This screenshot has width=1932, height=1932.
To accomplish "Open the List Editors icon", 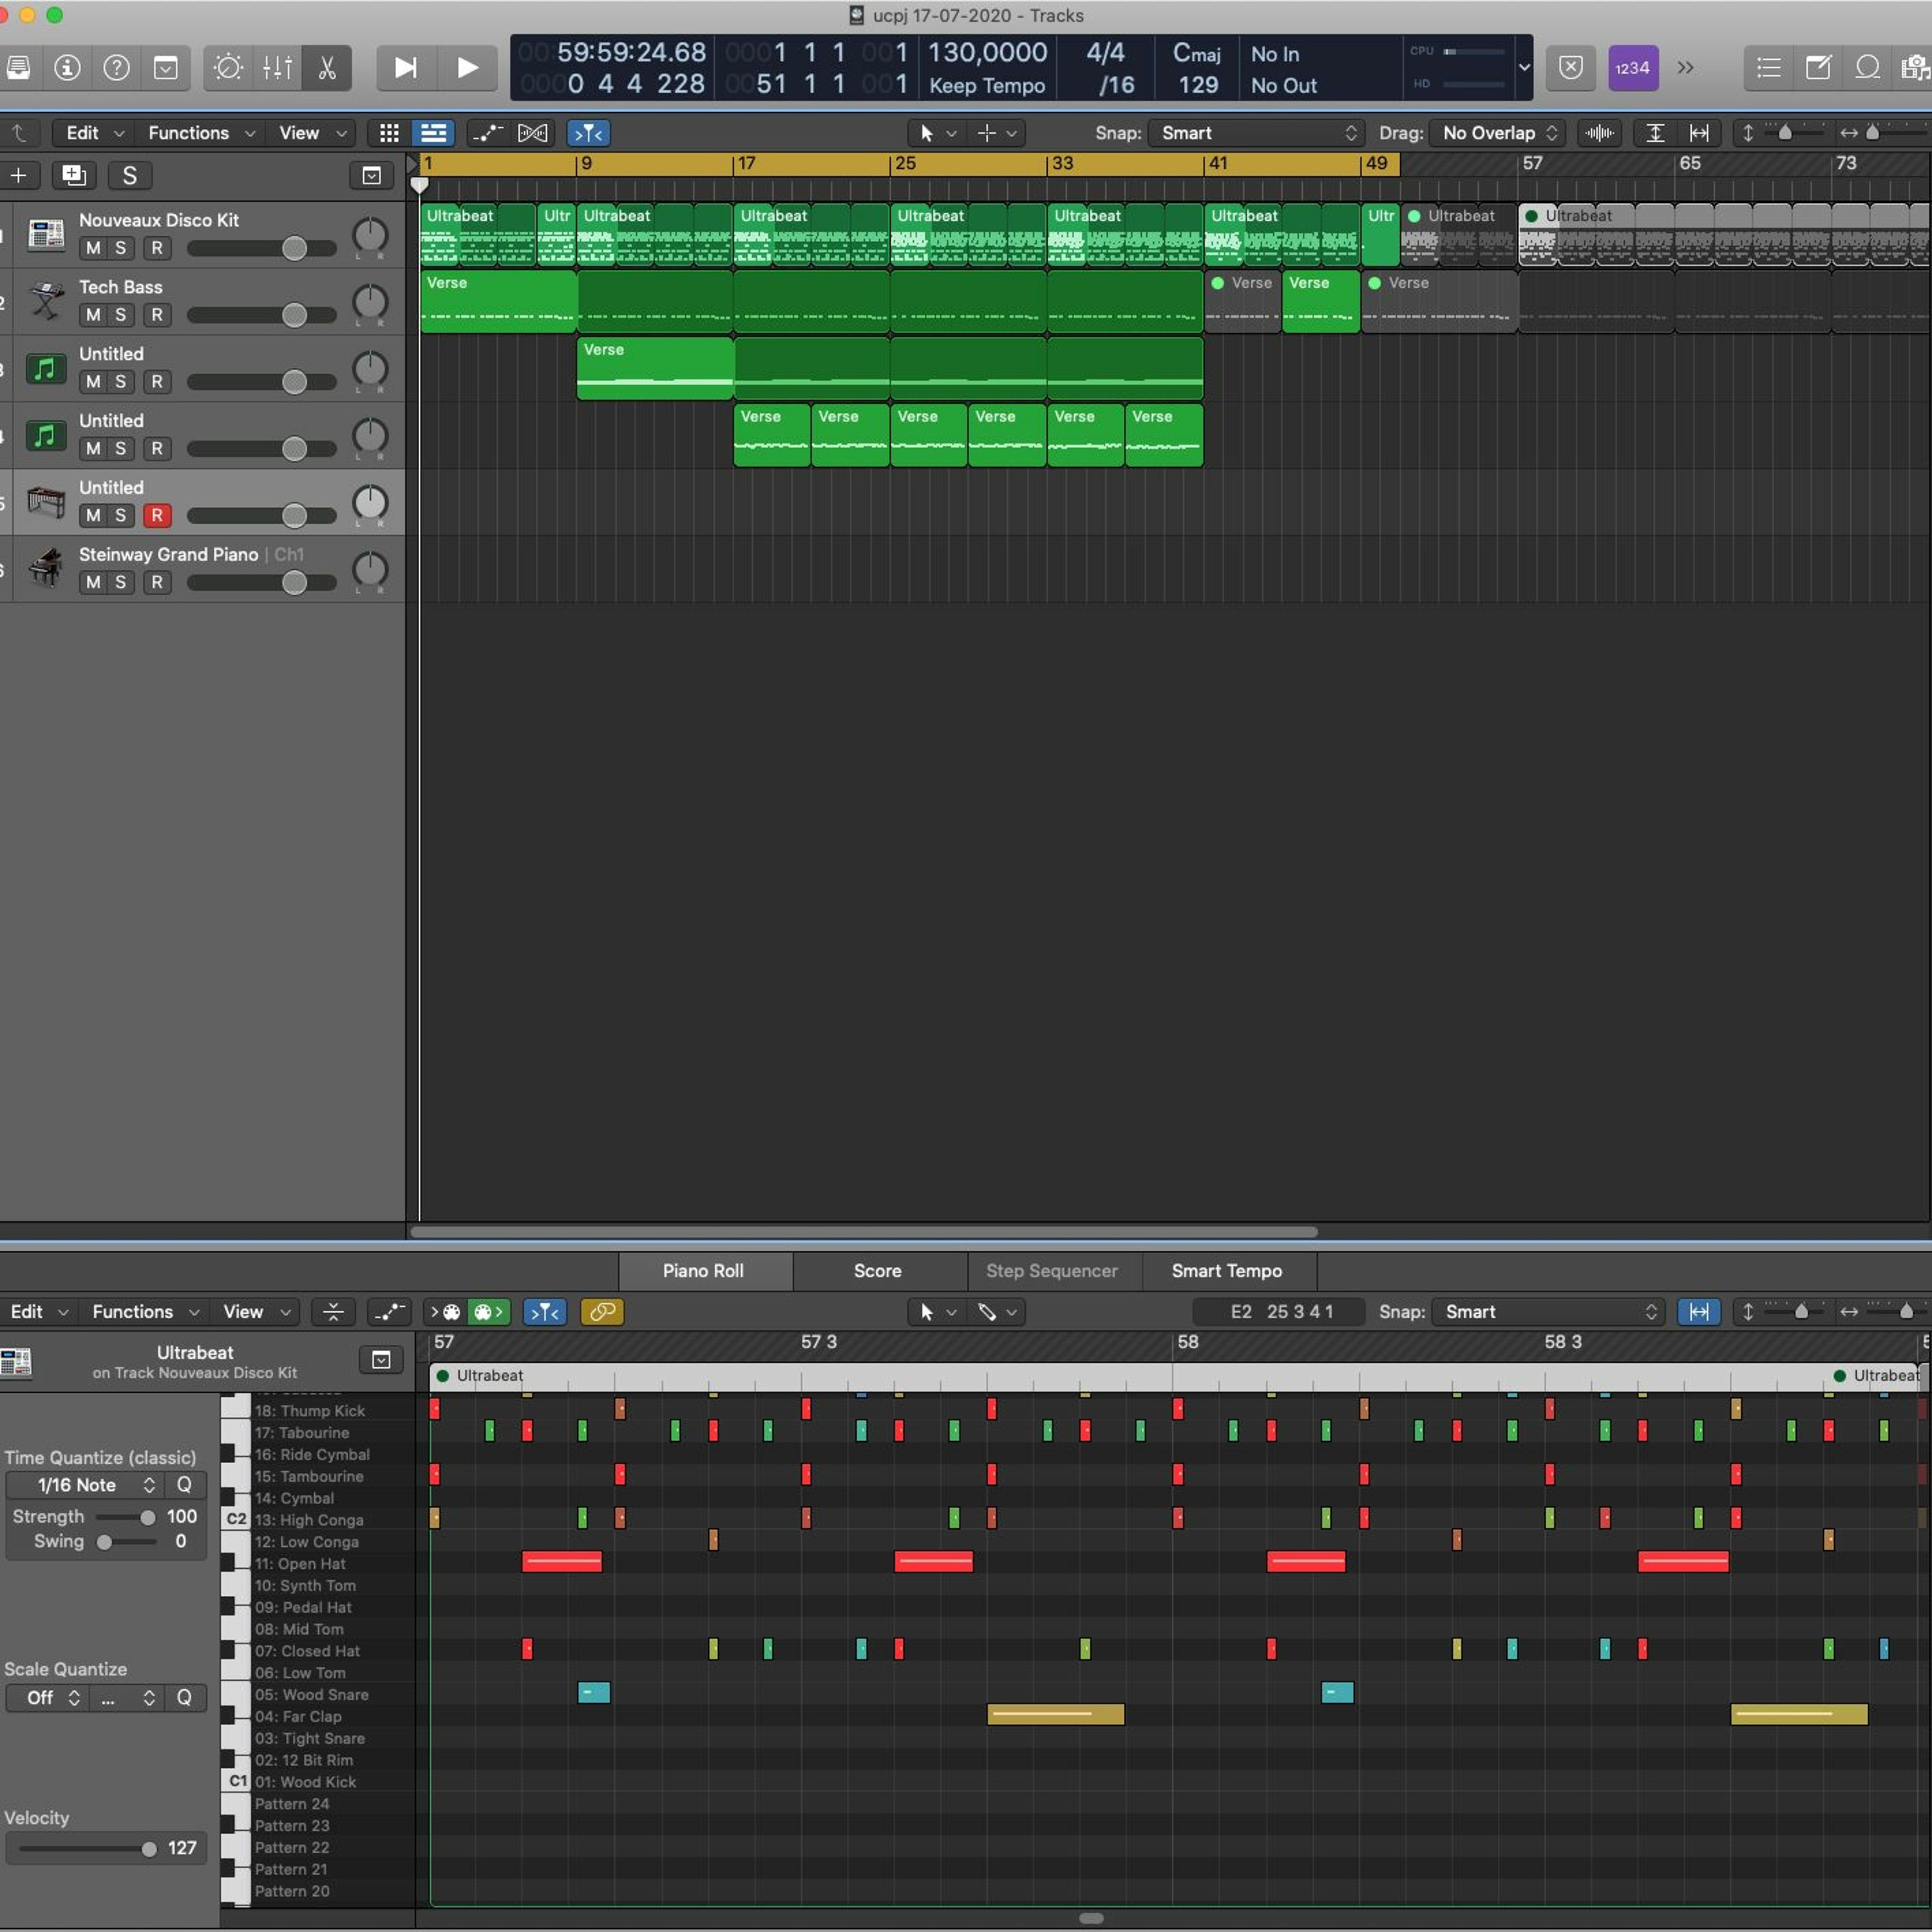I will pyautogui.click(x=1768, y=68).
